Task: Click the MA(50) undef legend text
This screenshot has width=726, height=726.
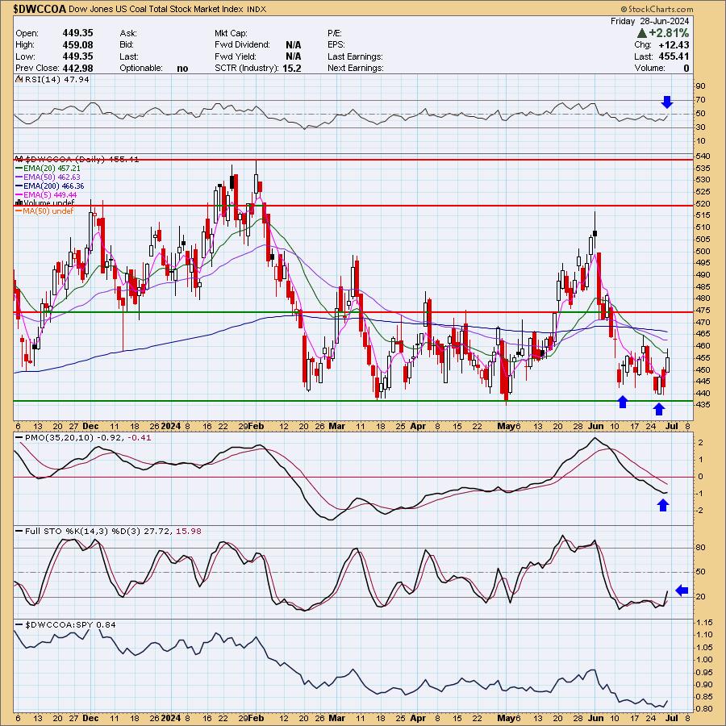Action: click(48, 211)
